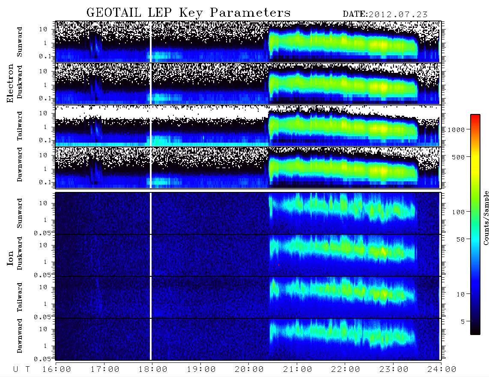
Task: Click the 20:00 time tick label
Action: (x=249, y=370)
